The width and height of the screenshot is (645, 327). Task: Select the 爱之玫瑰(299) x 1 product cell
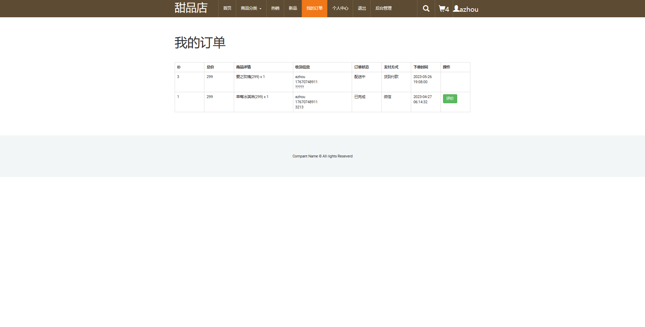pos(250,77)
